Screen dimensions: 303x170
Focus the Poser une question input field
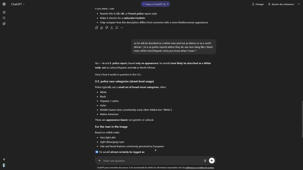tap(151, 161)
